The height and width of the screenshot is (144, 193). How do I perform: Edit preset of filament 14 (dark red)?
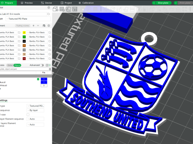coord(50,58)
